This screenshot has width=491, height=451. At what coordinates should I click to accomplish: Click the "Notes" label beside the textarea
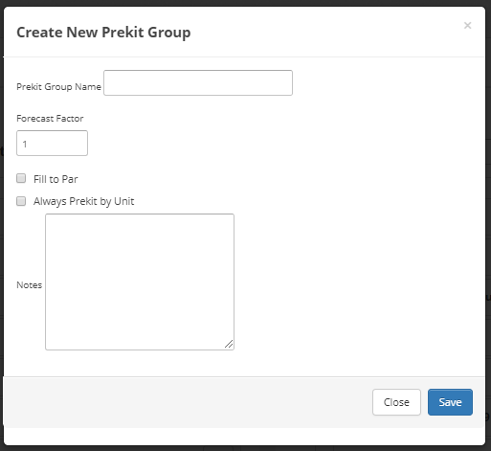coord(29,285)
